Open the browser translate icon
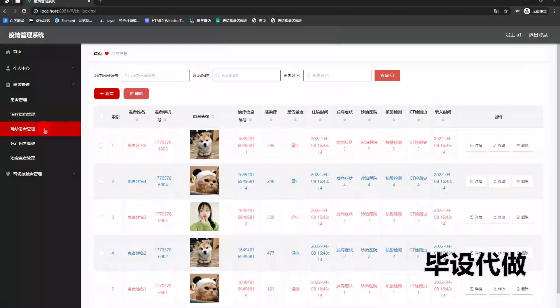 496,11
